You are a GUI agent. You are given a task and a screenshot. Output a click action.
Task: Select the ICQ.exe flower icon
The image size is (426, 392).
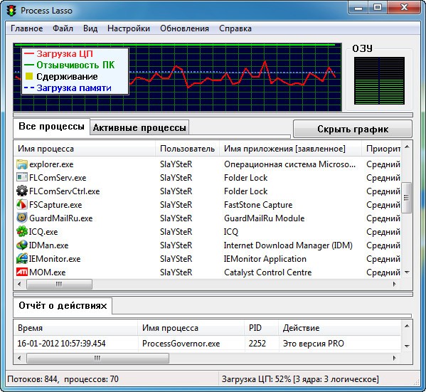click(22, 231)
